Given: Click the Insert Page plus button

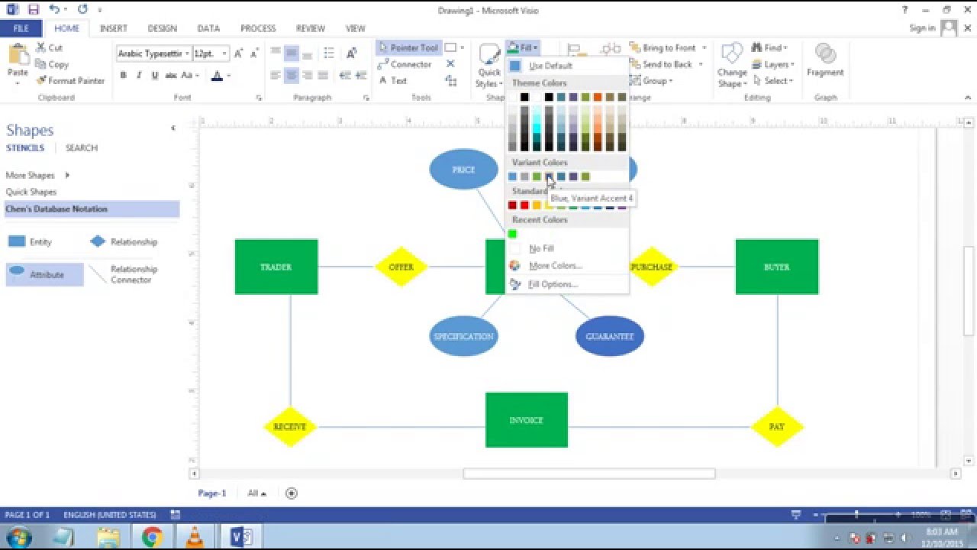Looking at the screenshot, I should pyautogui.click(x=291, y=493).
